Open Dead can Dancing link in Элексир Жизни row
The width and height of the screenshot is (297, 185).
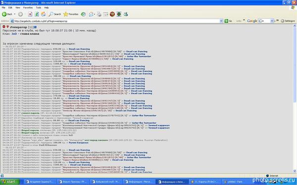coord(126,111)
